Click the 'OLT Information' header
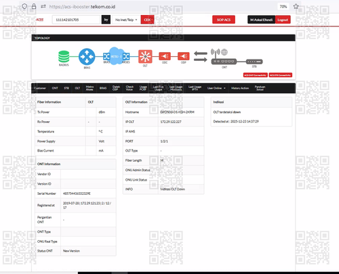The width and height of the screenshot is (339, 274). [136, 102]
